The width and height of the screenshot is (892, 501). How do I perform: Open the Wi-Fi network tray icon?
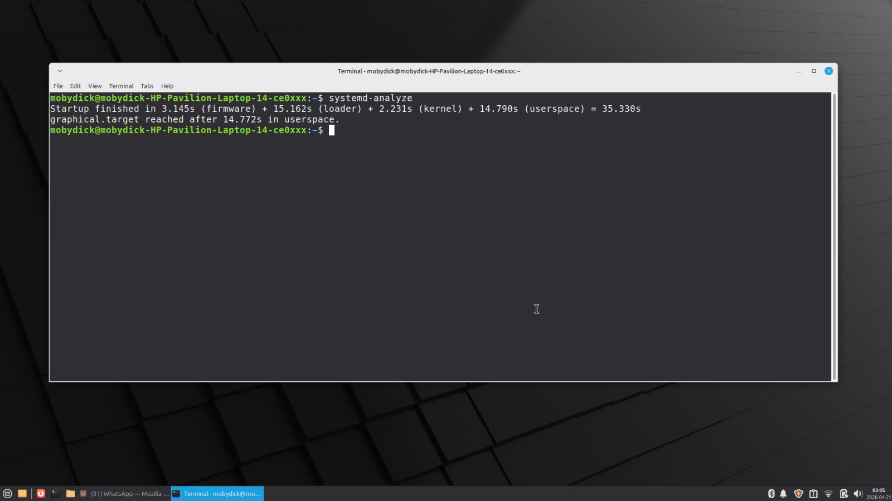click(x=828, y=493)
